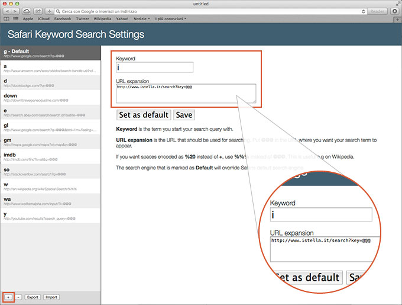Click the Export button
The height and width of the screenshot is (305, 402).
[x=33, y=297]
